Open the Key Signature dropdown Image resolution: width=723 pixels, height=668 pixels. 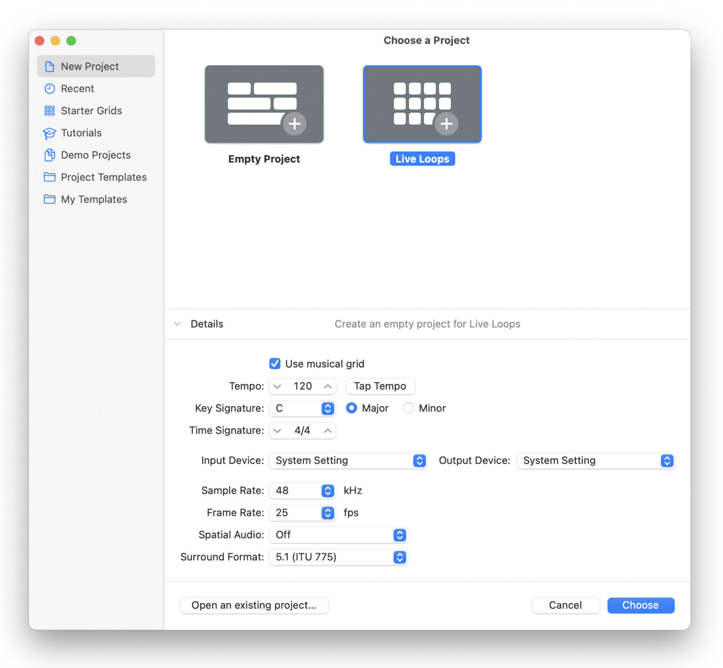coord(302,408)
